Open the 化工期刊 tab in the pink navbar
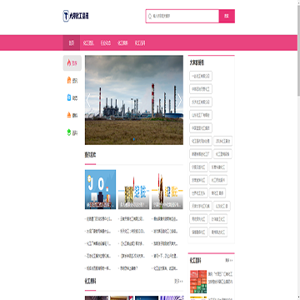300x300 pixels. pyautogui.click(x=122, y=43)
